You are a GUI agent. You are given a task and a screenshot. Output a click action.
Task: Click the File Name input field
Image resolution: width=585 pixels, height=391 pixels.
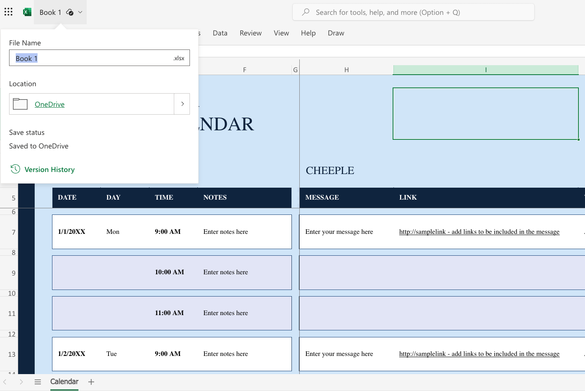pyautogui.click(x=99, y=58)
